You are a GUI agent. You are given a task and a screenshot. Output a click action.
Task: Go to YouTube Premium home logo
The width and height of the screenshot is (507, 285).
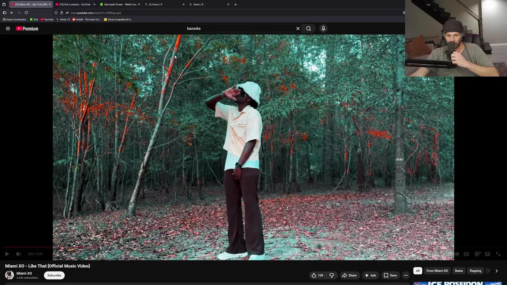click(x=27, y=28)
